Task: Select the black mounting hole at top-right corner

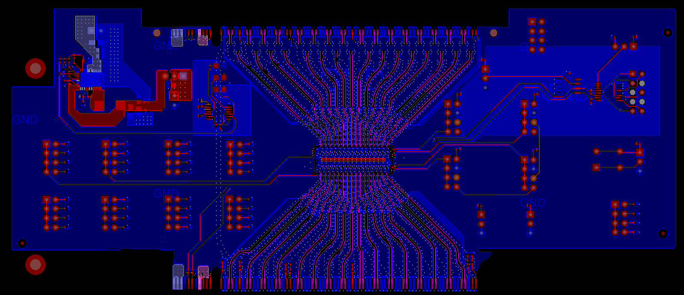Action: (667, 32)
